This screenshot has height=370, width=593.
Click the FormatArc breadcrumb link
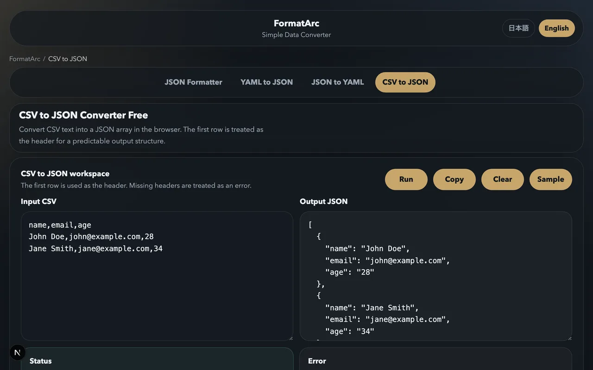(x=25, y=59)
